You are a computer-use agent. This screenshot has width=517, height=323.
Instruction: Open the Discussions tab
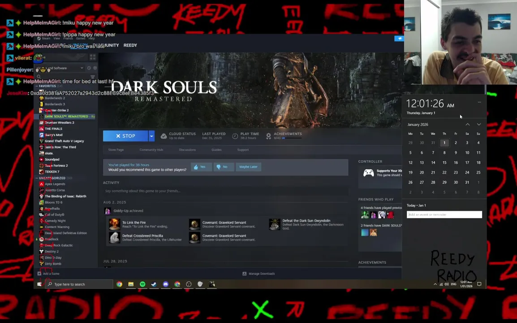point(187,149)
